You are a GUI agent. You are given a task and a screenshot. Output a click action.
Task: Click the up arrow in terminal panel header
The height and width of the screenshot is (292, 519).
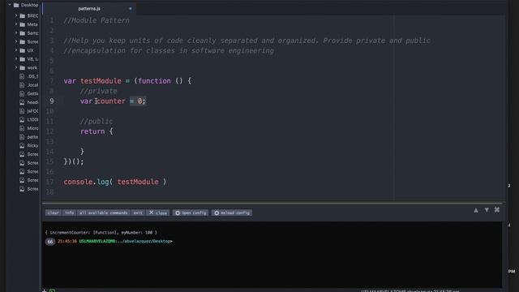point(476,210)
